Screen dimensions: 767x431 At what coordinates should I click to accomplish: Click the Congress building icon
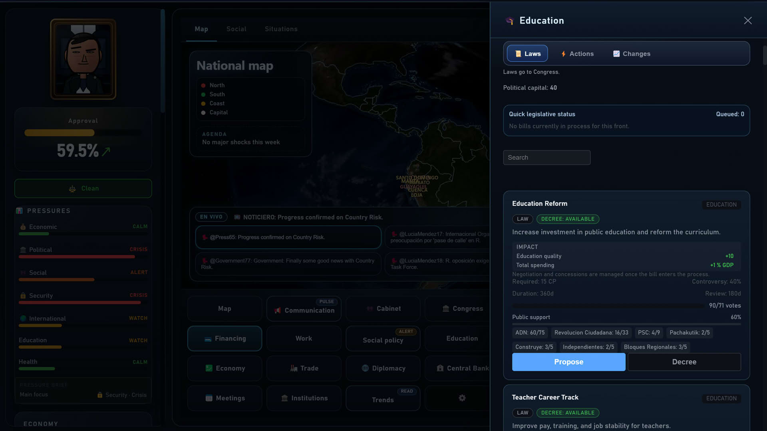[446, 308]
